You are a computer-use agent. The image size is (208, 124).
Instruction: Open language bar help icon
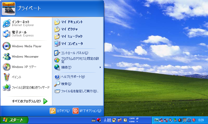pos(125,120)
